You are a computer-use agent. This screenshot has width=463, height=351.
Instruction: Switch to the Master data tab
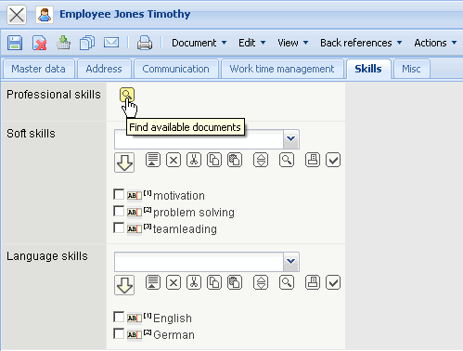coord(38,69)
